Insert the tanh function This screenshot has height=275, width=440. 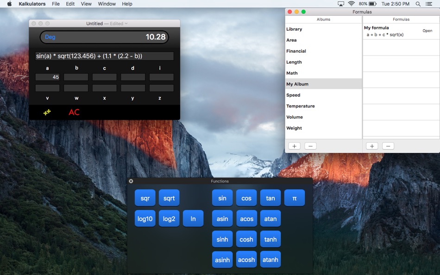[270, 239]
